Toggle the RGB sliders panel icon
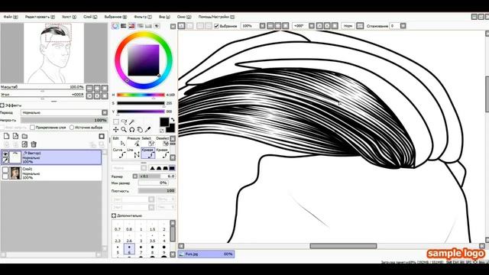 [x=124, y=26]
